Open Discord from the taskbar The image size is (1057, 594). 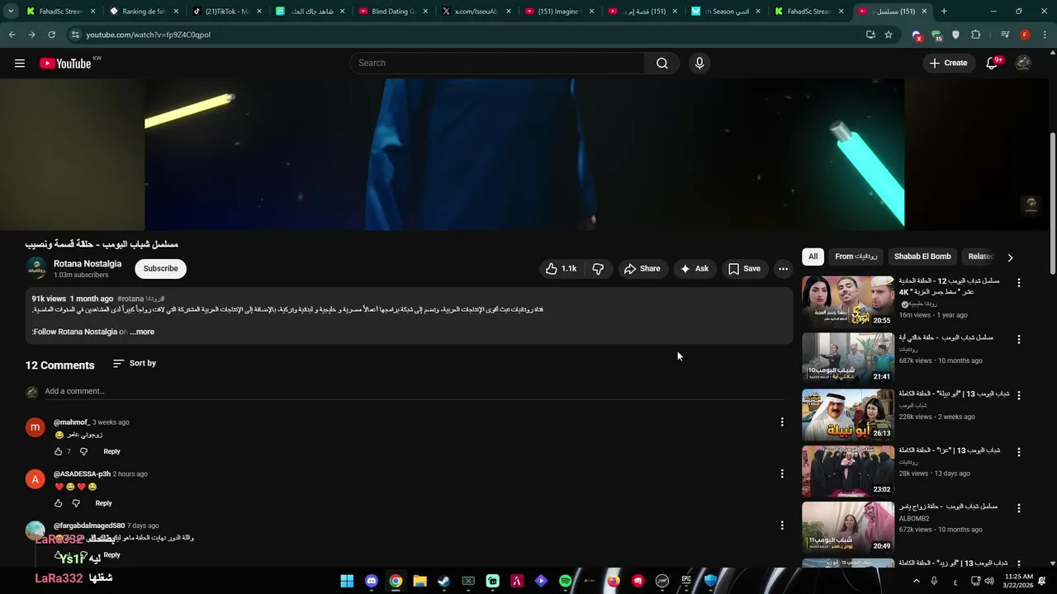click(x=371, y=581)
